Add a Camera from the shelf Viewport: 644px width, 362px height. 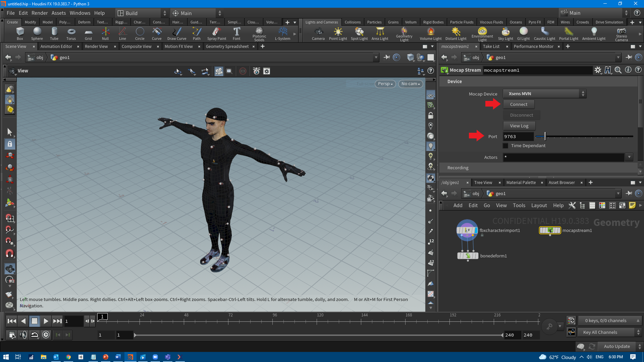pos(318,34)
